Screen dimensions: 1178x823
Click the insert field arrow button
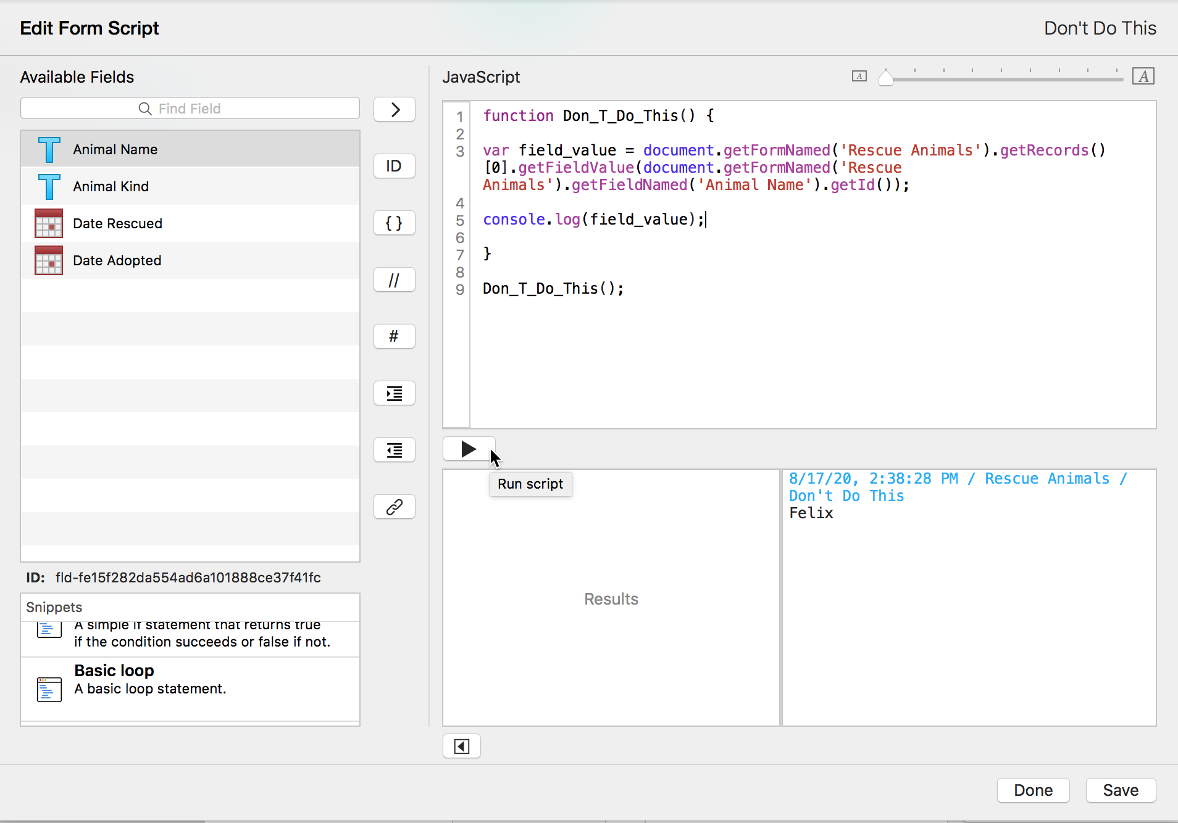pos(395,110)
